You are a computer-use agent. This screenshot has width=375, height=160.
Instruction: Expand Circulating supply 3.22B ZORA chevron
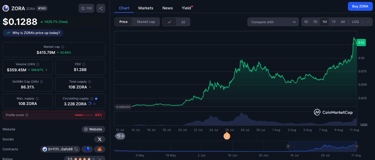coord(94,104)
